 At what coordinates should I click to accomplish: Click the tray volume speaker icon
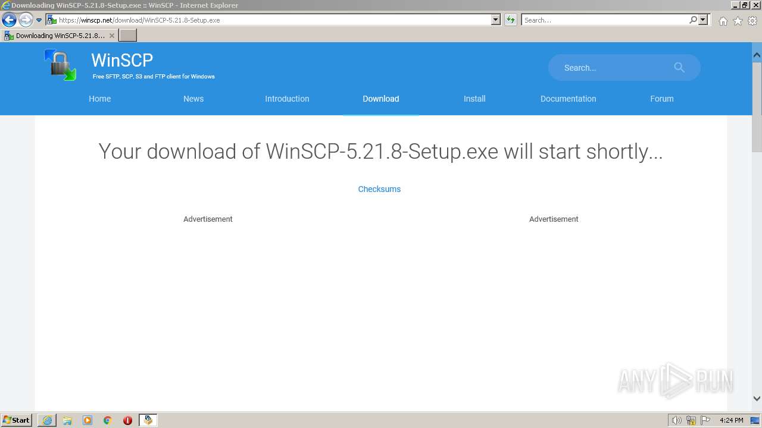coord(676,420)
